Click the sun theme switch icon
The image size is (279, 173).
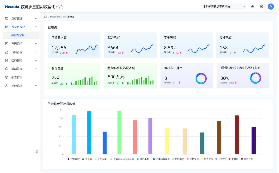coord(261,7)
